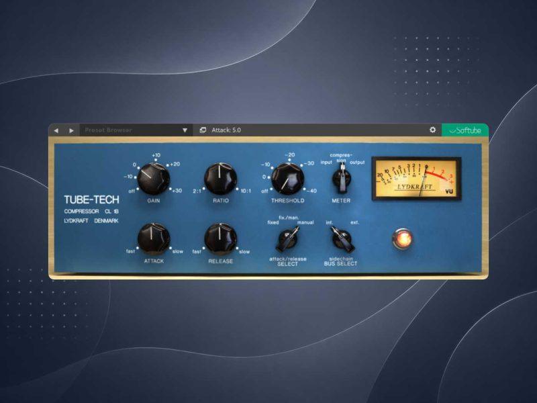This screenshot has height=403, width=537.
Task: Click the Softube logo button
Action: [x=465, y=130]
